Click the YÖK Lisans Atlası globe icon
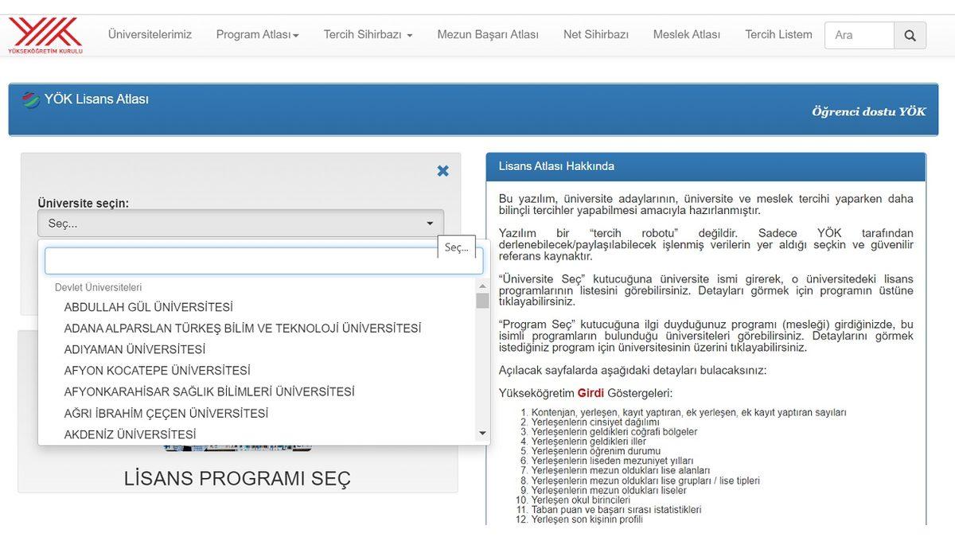Screen dimensions: 955x537 coord(31,100)
